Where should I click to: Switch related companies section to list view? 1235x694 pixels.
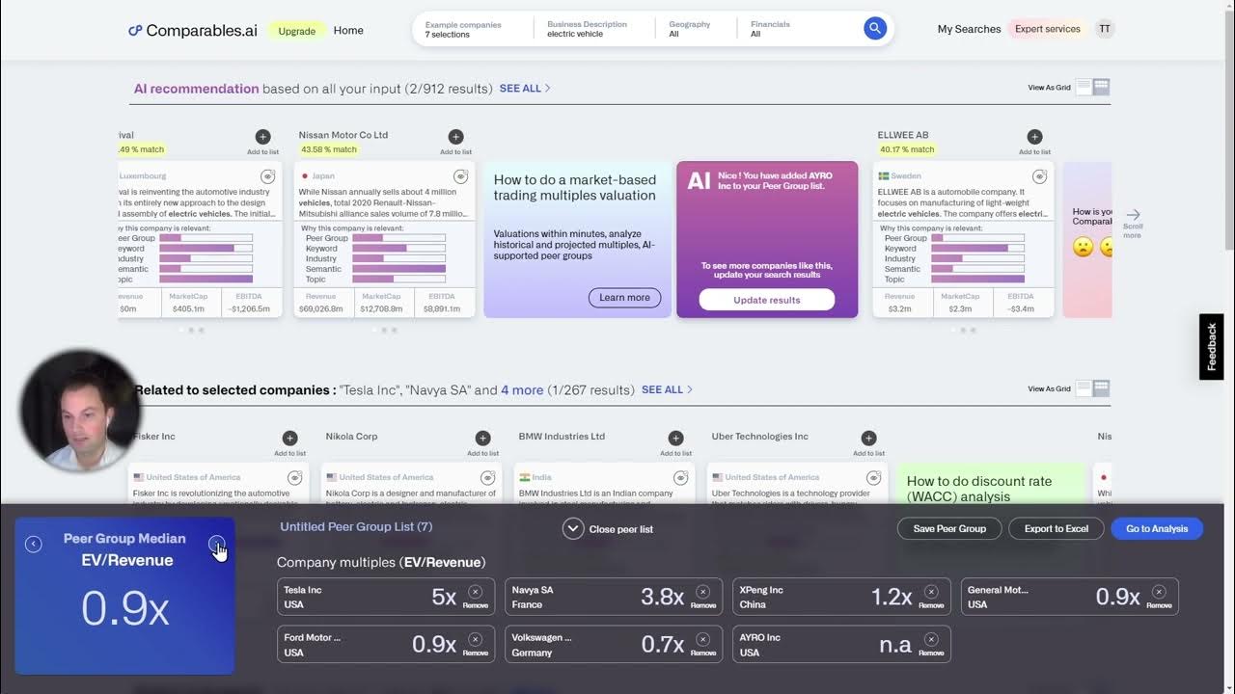[x=1084, y=388]
